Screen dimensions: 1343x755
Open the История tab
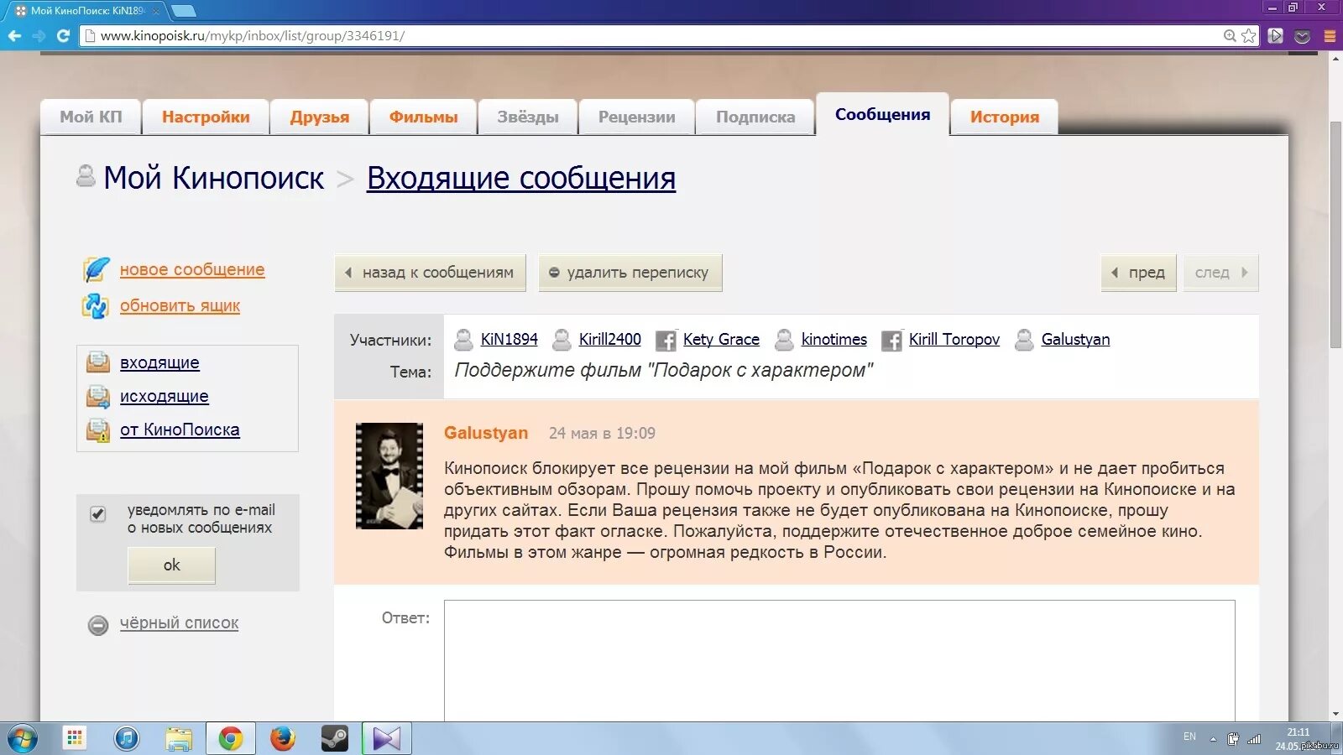(x=1005, y=117)
